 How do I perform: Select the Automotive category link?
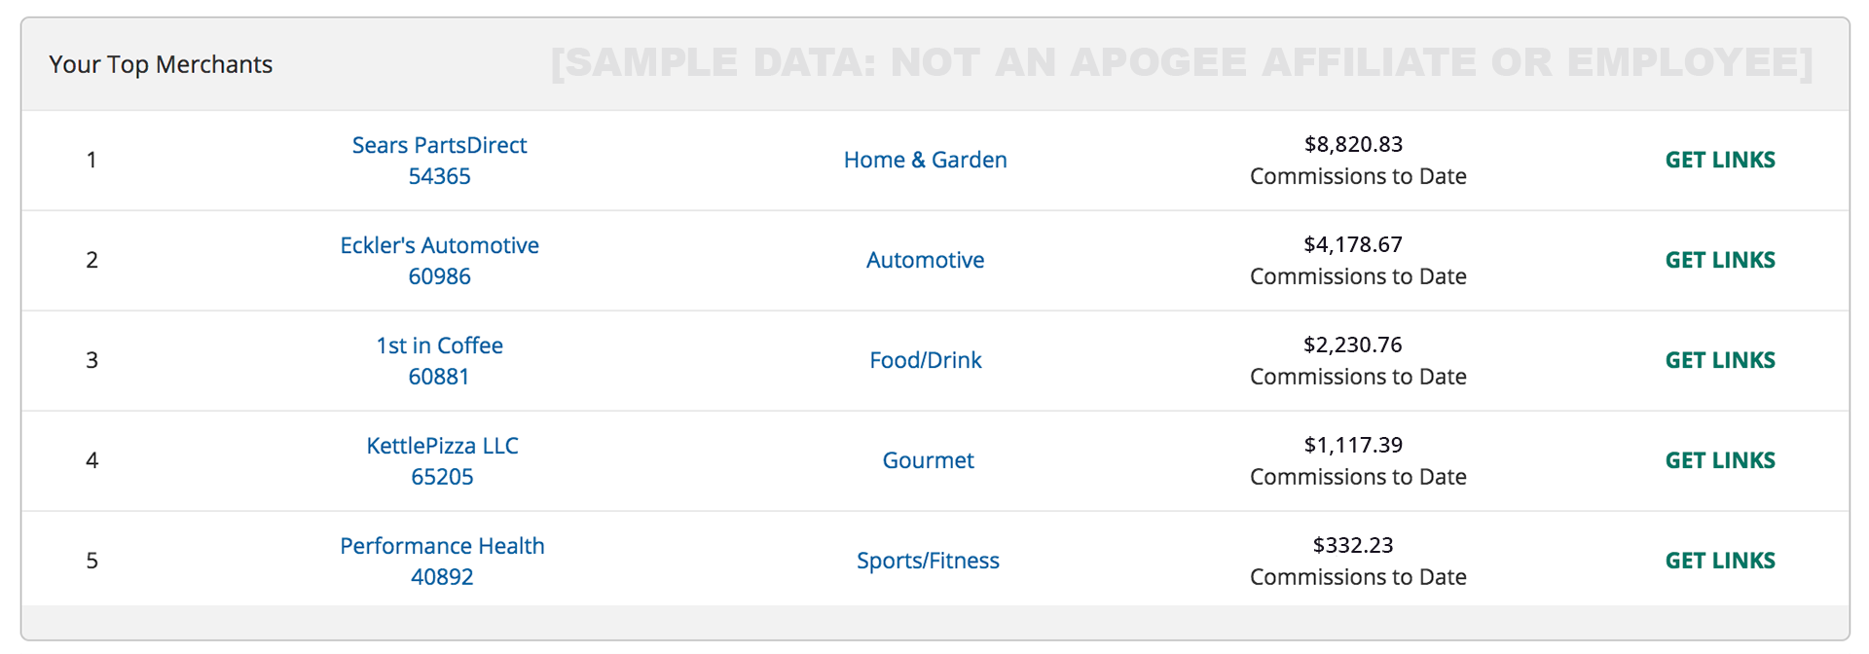pyautogui.click(x=925, y=260)
